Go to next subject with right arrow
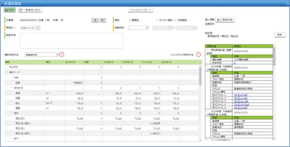 103,20
